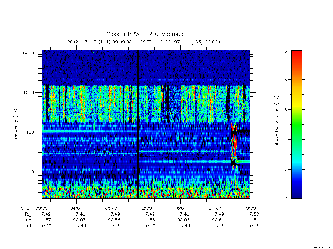Click the "00:00" label above R value 7.50
This screenshot has height=249, width=333.
coord(250,208)
